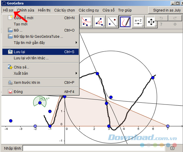Open the Hiển thị menu
Screen dimensions: 183x152
click(44, 10)
